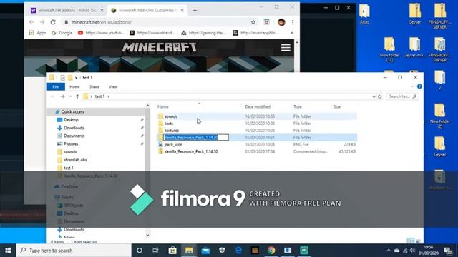Show hidden system tray icons
Viewport: 458px width, 257px height.
point(389,251)
